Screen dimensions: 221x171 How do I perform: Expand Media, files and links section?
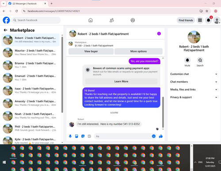(194, 89)
